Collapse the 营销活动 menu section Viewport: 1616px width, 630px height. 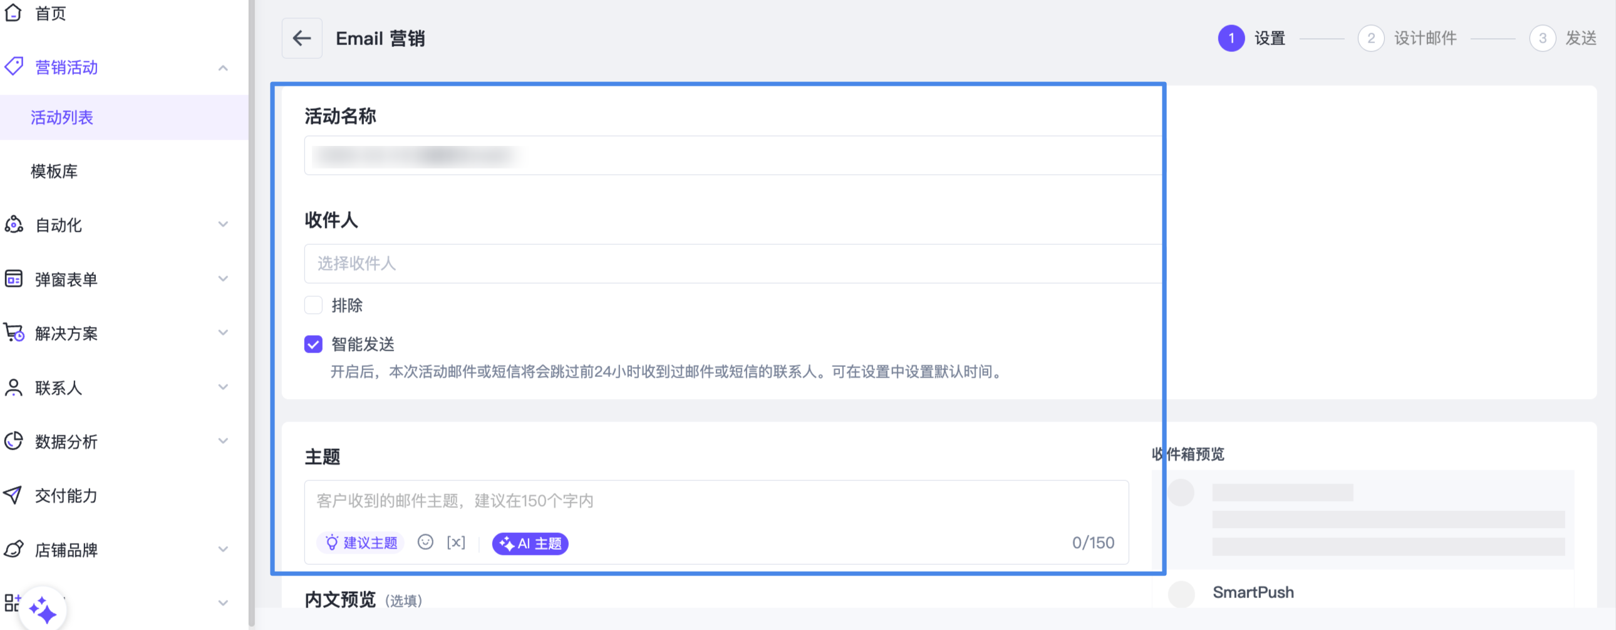click(x=223, y=68)
